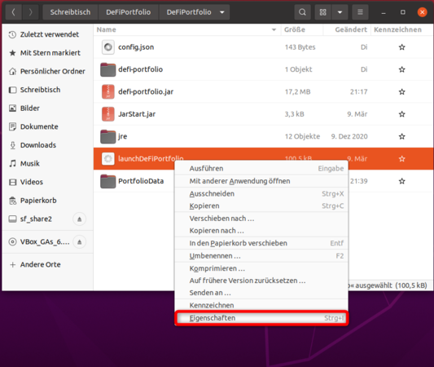Select the defi-portfolio.jar file icon

108,91
